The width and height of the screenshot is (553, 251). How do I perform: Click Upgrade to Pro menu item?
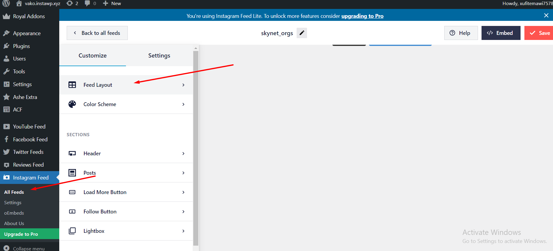pos(29,234)
